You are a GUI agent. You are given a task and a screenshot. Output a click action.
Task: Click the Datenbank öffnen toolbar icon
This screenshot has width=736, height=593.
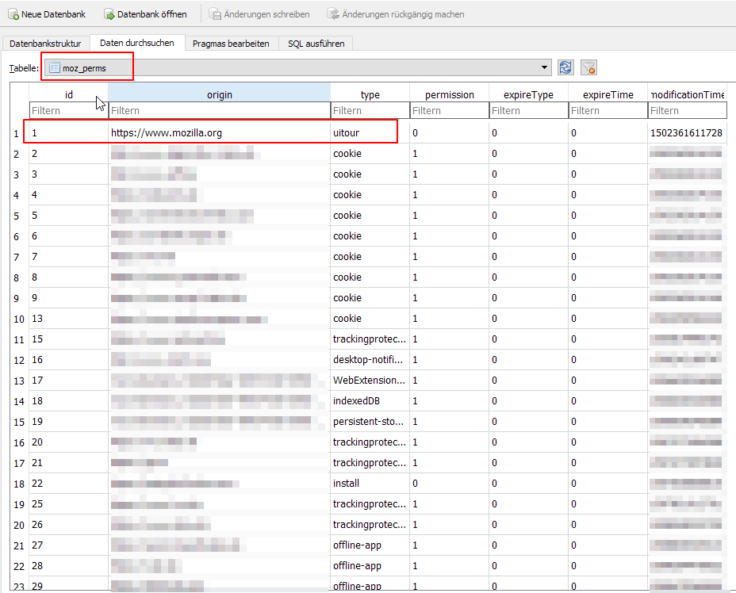pyautogui.click(x=109, y=14)
